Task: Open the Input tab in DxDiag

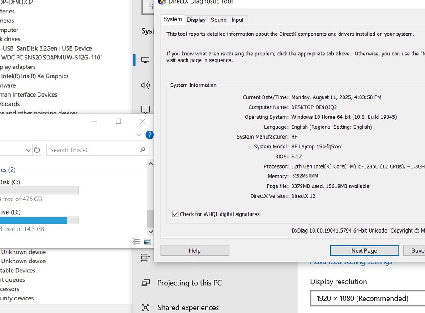Action: [238, 20]
